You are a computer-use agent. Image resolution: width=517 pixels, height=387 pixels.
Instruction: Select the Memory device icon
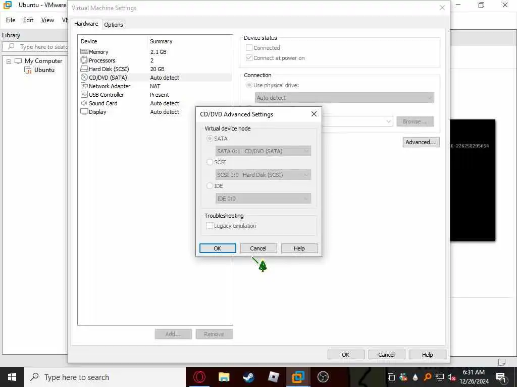coord(84,52)
